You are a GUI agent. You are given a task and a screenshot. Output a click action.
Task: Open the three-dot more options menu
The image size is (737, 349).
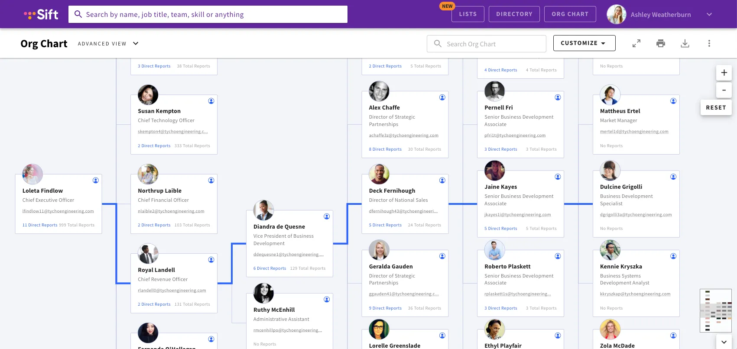pyautogui.click(x=709, y=43)
